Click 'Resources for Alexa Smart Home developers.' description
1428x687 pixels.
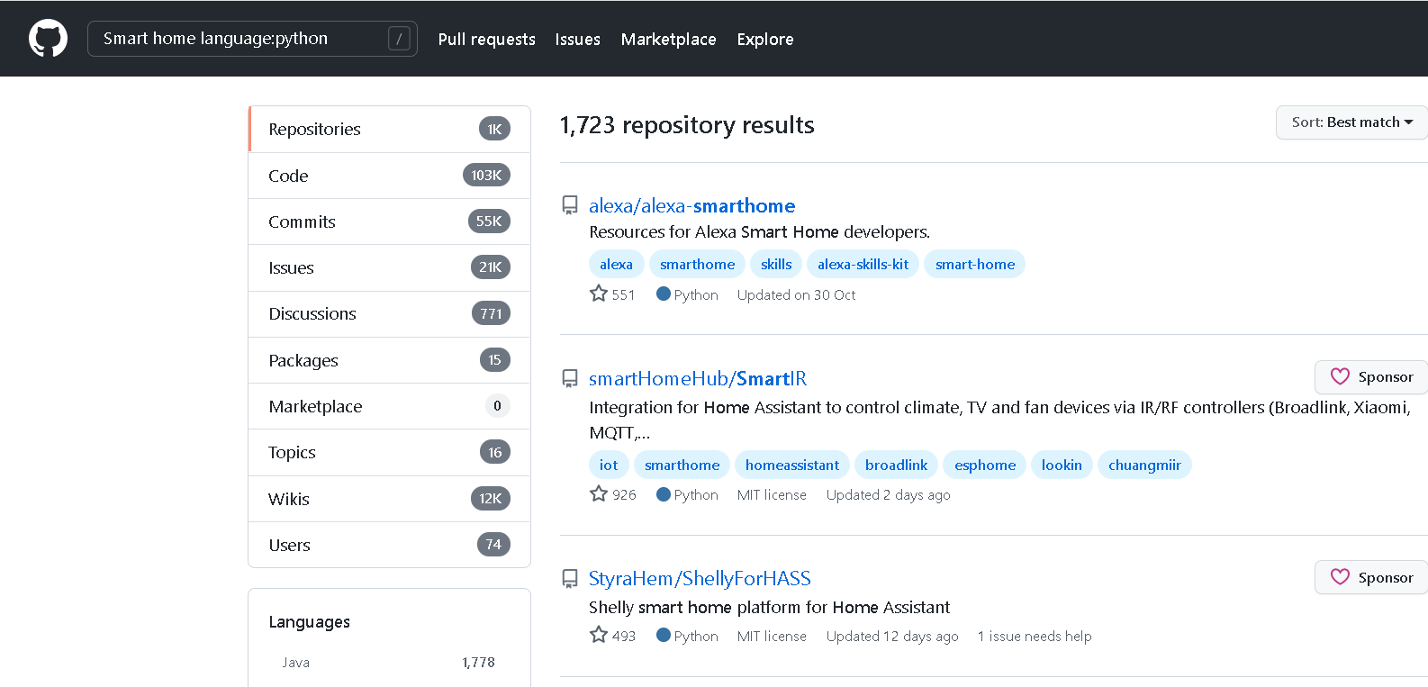[x=759, y=232]
